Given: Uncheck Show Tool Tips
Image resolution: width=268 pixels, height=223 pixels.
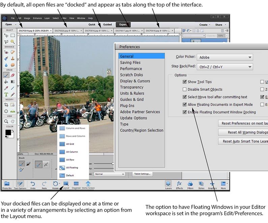Looking at the screenshot, I should [184, 82].
